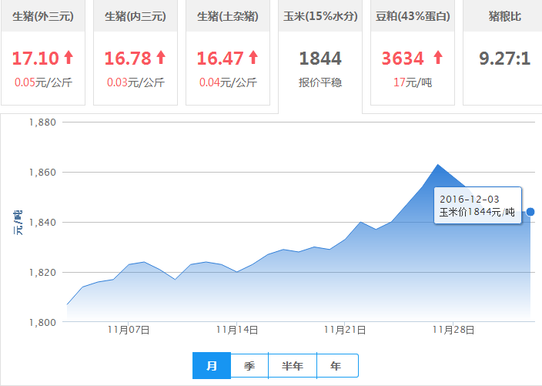Click the 1,860 y-axis label
542x386 pixels.
42,172
